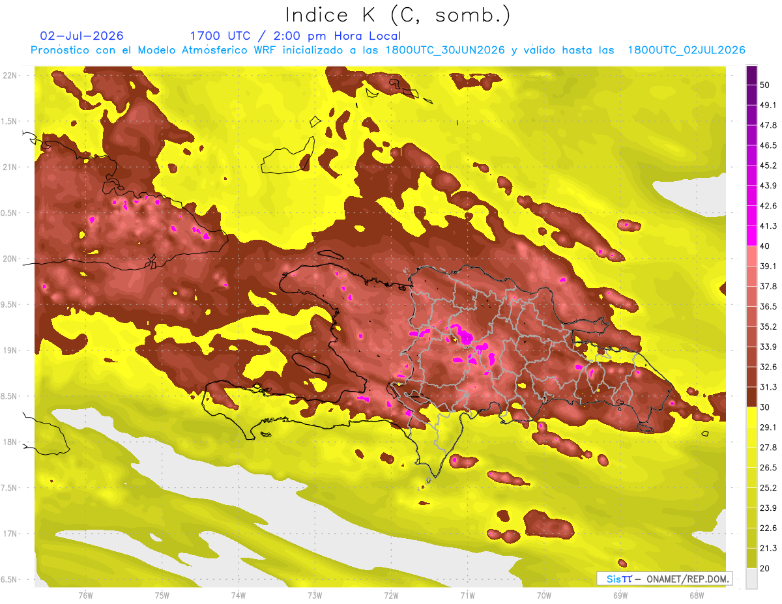The image size is (782, 604).
Task: Choose the yellow 29.1 colorbar segment
Action: [x=751, y=417]
